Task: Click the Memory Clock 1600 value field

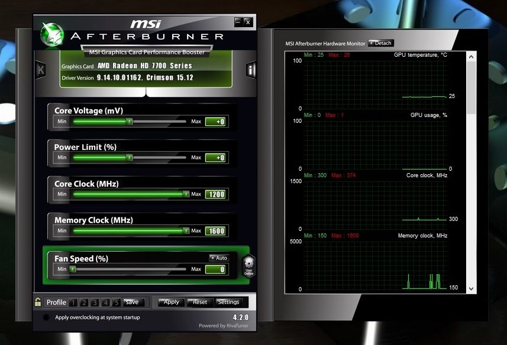Action: 215,231
